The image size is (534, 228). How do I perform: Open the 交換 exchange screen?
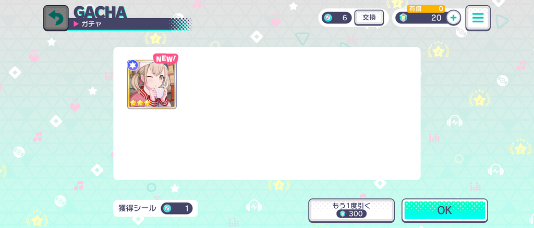pos(369,18)
